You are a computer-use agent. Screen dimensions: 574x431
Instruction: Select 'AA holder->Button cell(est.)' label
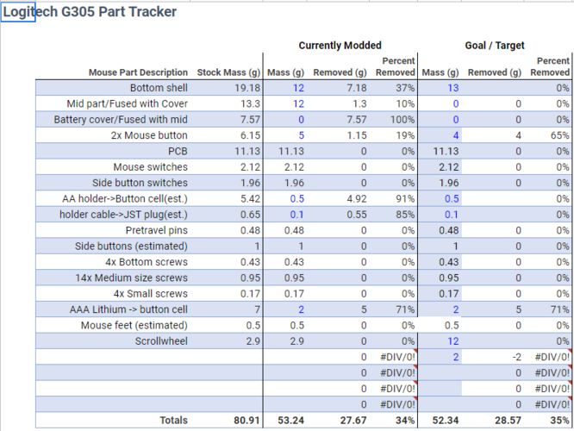(x=125, y=198)
